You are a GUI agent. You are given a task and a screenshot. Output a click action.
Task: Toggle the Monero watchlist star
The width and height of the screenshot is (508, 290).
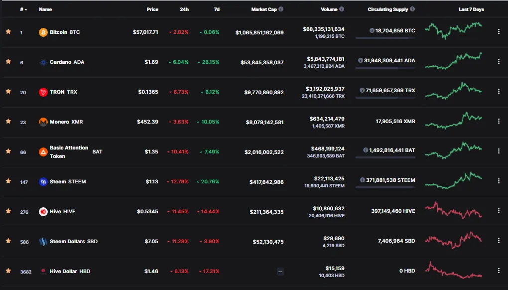coord(8,121)
